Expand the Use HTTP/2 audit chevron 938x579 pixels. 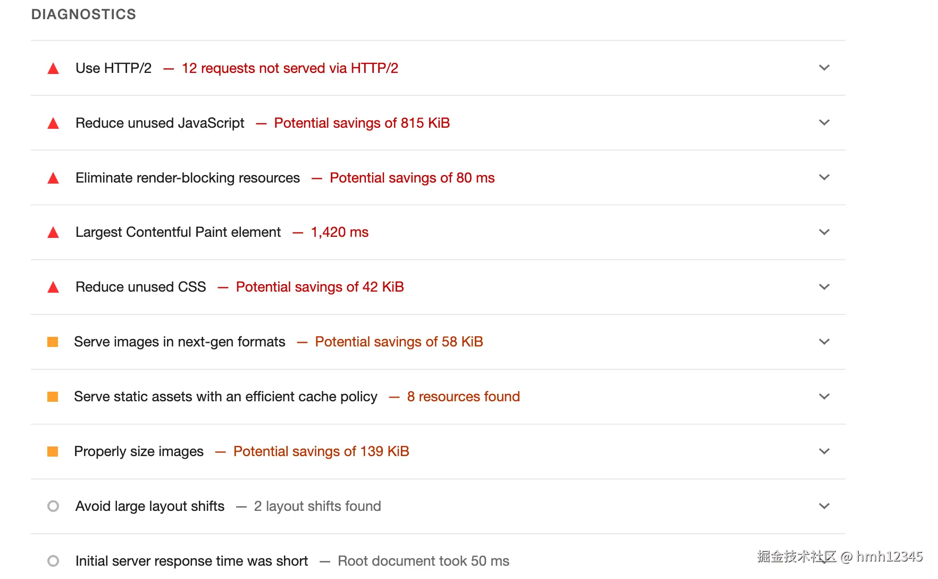click(x=824, y=68)
